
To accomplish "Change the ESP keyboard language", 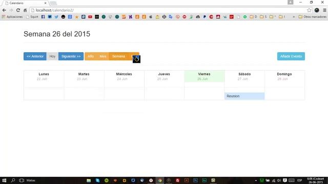I will pos(299,180).
